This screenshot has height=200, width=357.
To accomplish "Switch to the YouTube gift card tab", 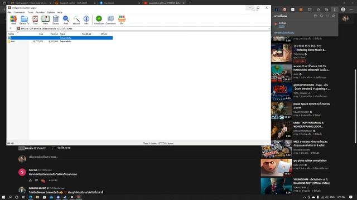I will click(x=164, y=3).
